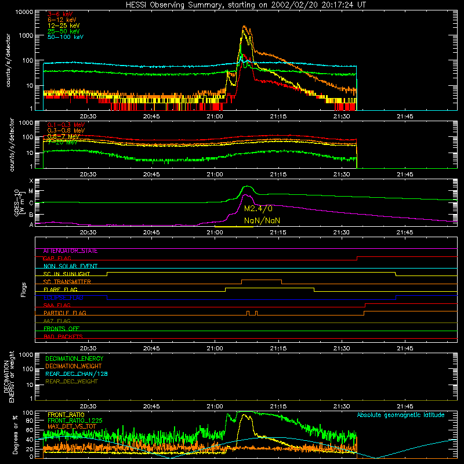
Task: Click the Degrees or % axis label
Action: (x=15, y=434)
